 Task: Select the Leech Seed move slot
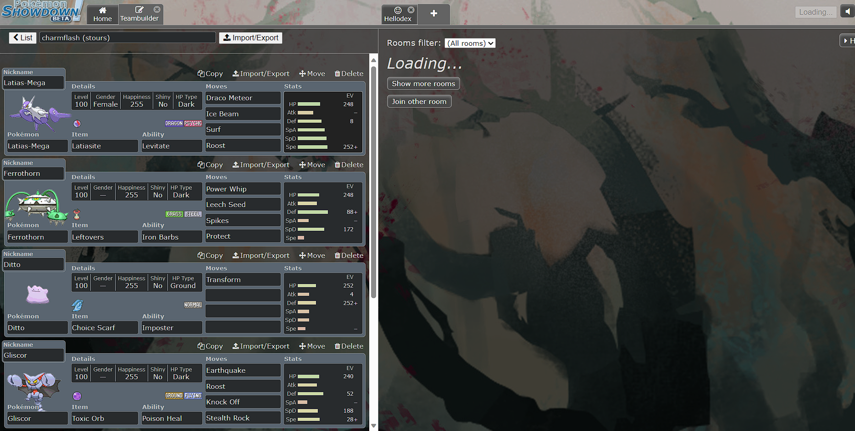[x=243, y=205]
